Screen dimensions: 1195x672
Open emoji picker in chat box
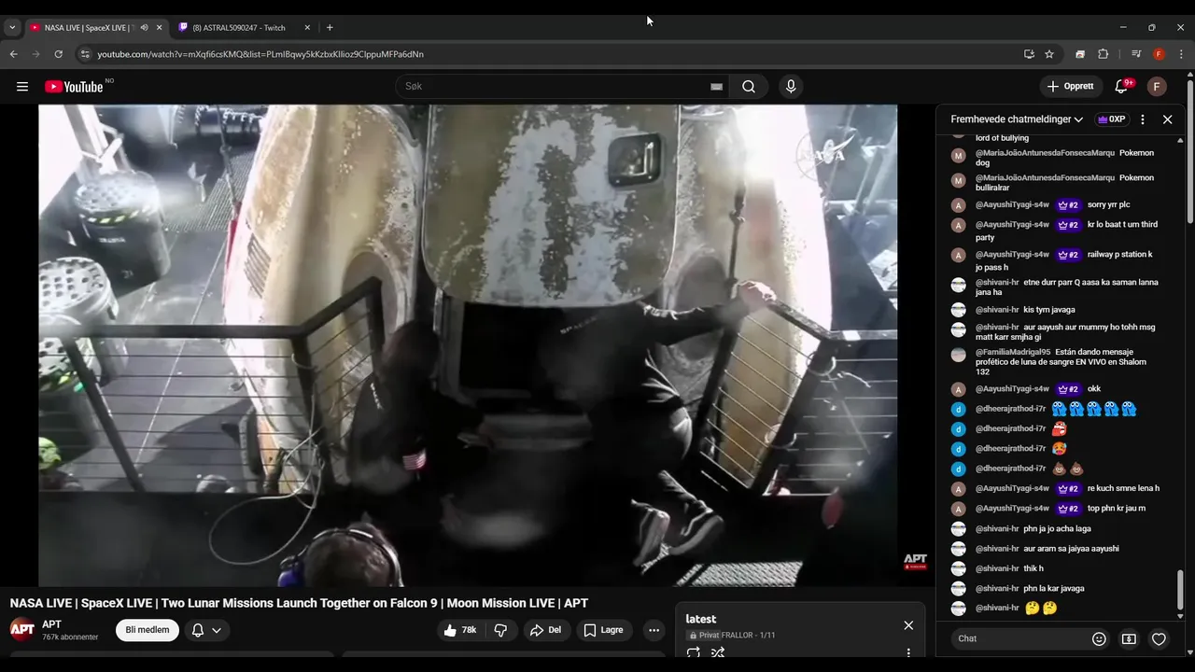1099,638
